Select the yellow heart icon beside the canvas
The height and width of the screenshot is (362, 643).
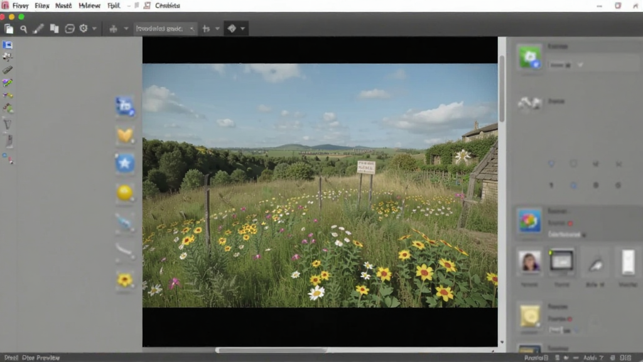click(x=125, y=135)
